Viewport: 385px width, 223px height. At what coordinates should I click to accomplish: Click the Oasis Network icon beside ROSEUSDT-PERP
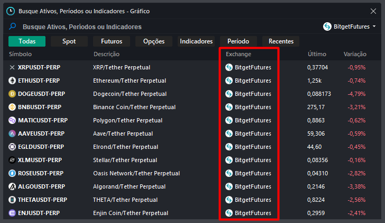pyautogui.click(x=12, y=173)
